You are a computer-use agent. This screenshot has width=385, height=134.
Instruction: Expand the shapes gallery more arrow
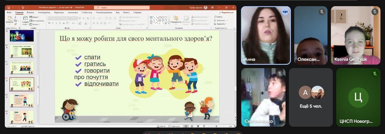pos(168,24)
